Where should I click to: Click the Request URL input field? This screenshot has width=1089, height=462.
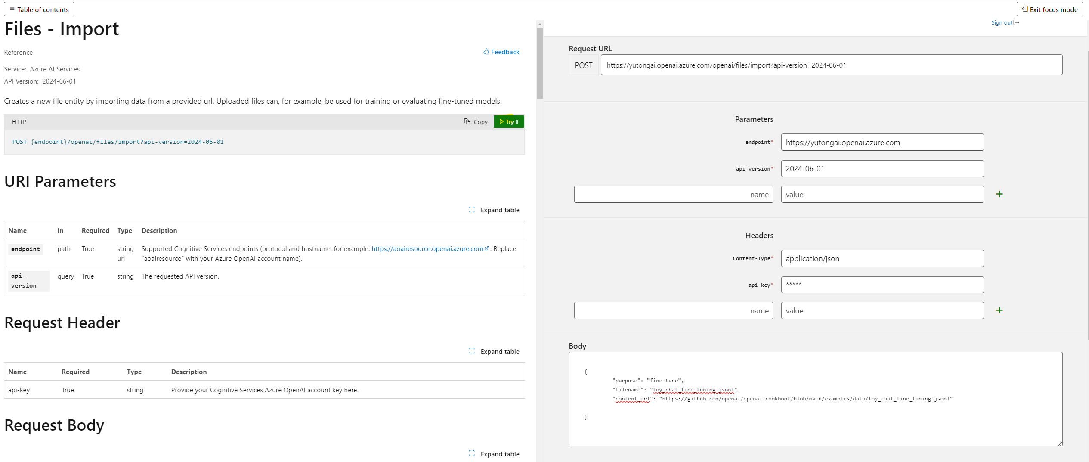831,65
